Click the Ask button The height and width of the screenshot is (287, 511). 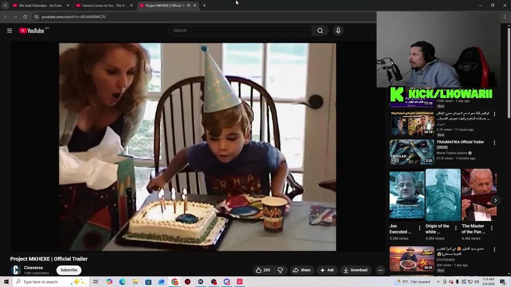(x=327, y=270)
